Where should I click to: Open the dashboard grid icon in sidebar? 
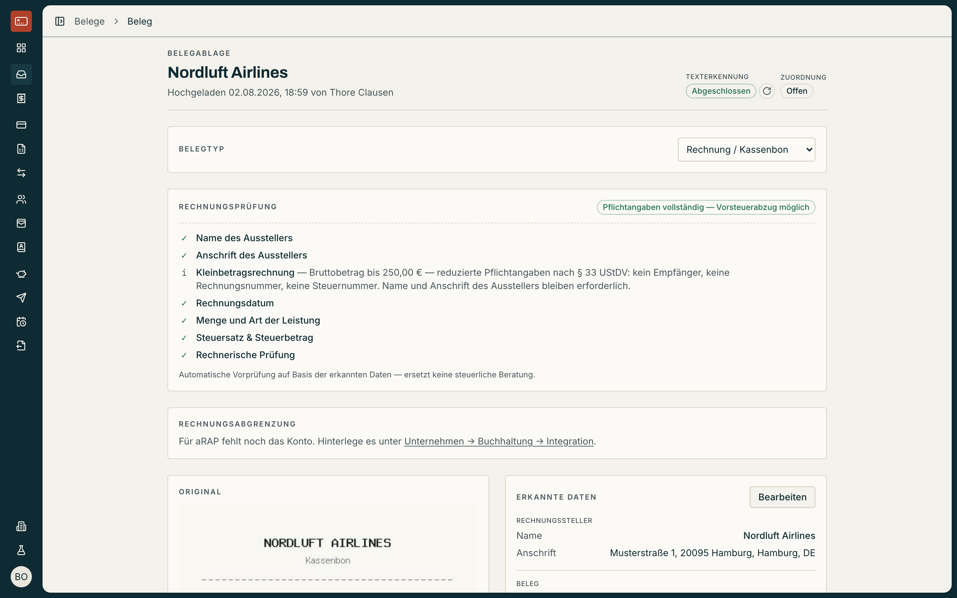(21, 48)
